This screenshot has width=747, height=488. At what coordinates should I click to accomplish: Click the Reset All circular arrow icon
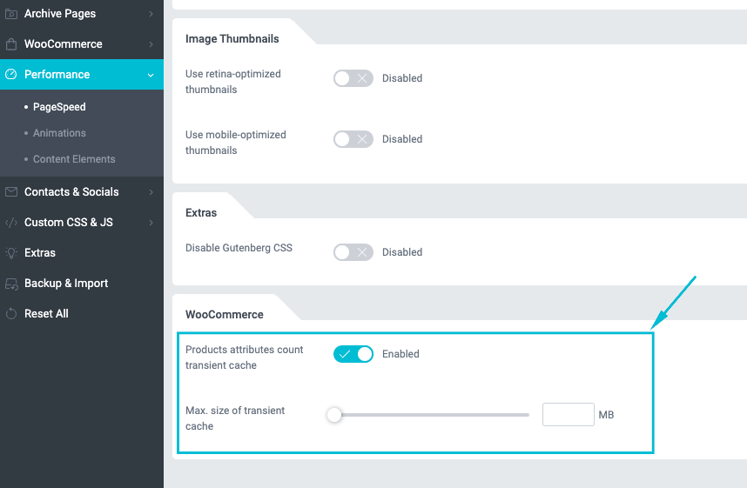click(10, 314)
